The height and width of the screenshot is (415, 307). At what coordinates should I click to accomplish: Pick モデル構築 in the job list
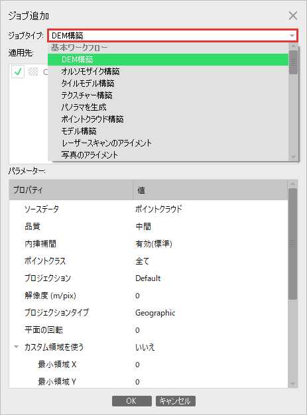point(168,131)
